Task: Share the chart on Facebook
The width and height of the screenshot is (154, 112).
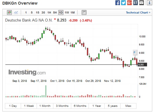Action: 118,3
